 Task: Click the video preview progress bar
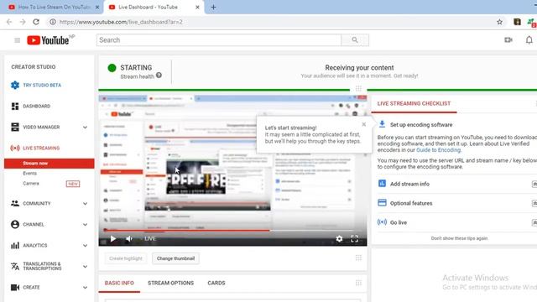(x=233, y=231)
